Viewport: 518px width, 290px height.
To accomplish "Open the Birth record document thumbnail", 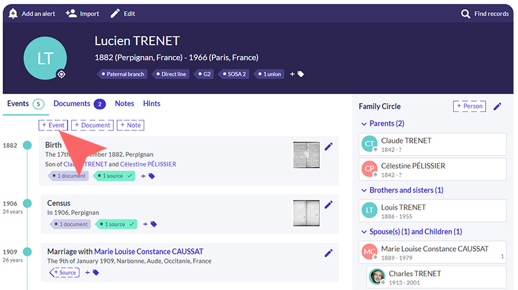I will pyautogui.click(x=306, y=155).
